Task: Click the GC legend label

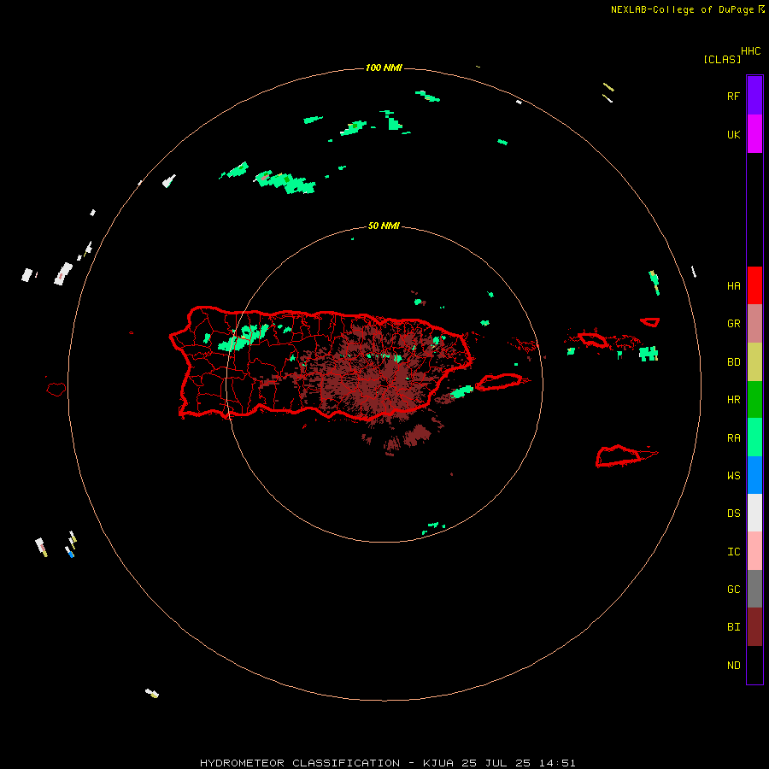Action: [733, 590]
